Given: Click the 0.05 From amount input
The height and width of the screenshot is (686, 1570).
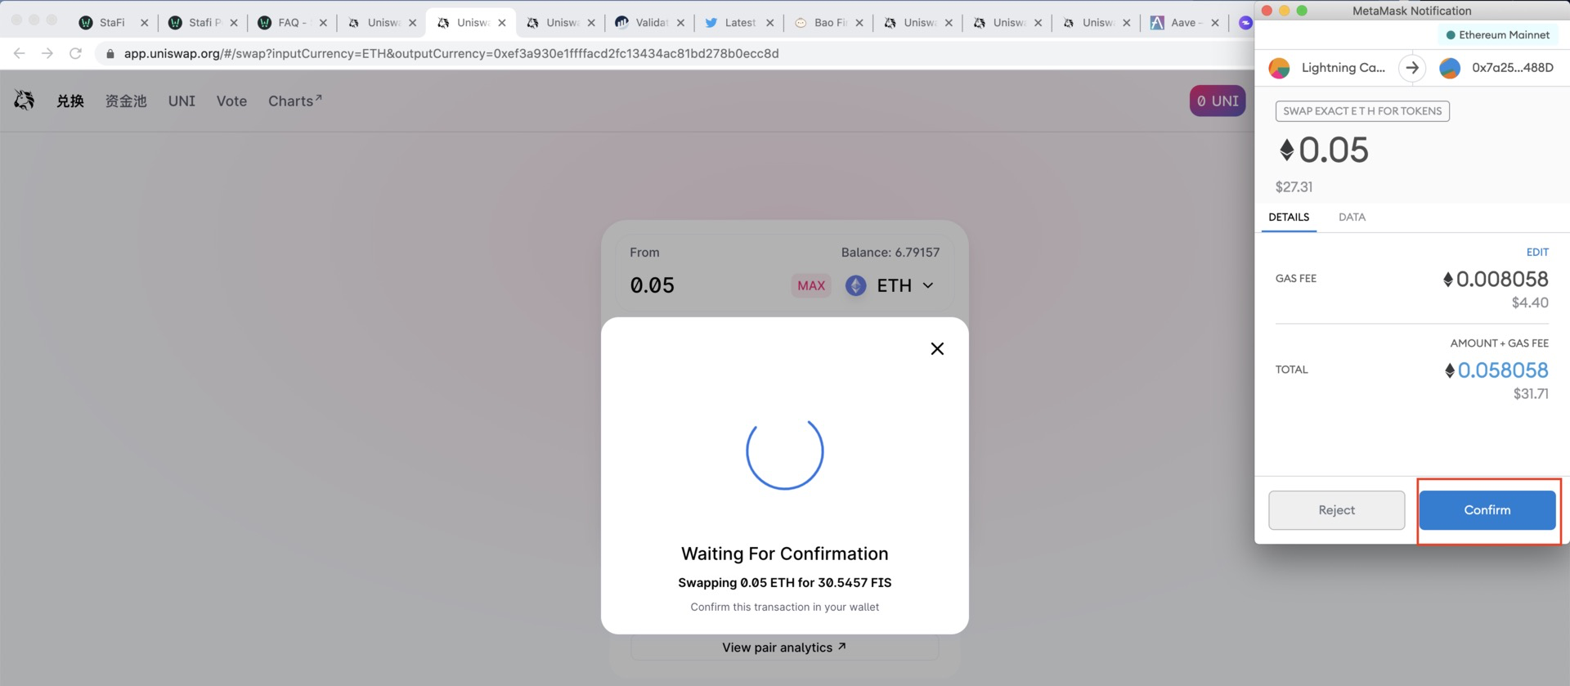Looking at the screenshot, I should pos(652,285).
